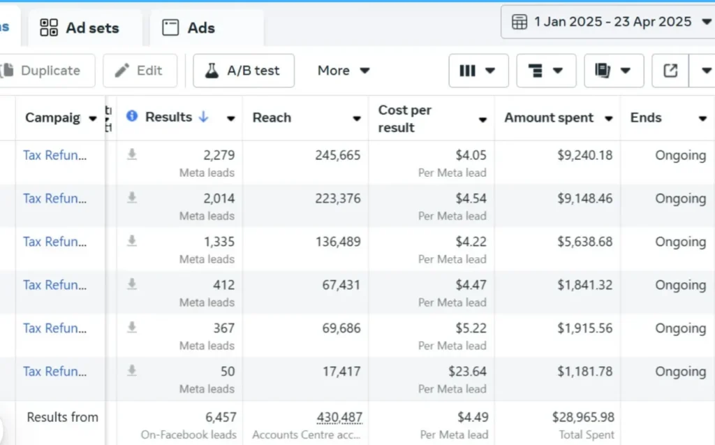This screenshot has height=445, width=715.
Task: Switch to the Ad sets tab
Action: click(x=80, y=28)
